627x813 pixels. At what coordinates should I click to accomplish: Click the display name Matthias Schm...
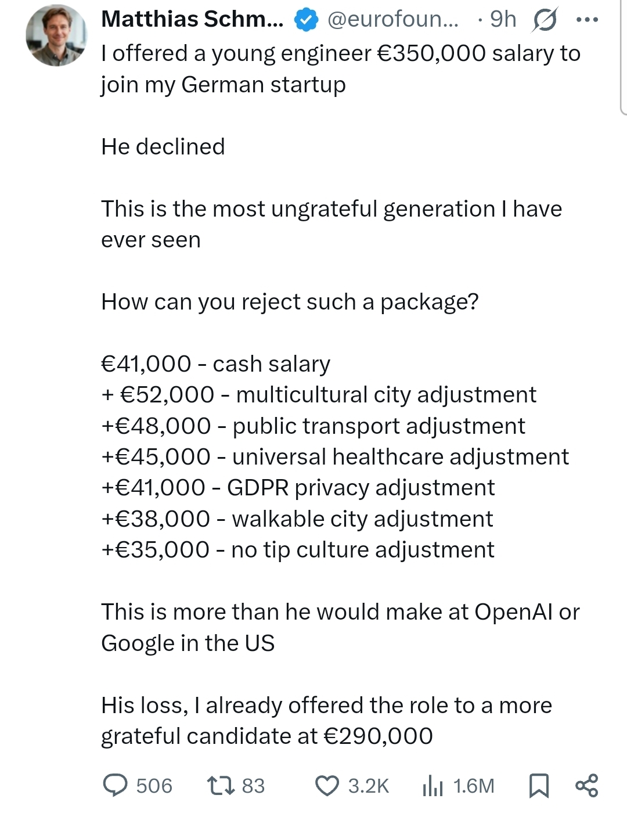point(192,20)
